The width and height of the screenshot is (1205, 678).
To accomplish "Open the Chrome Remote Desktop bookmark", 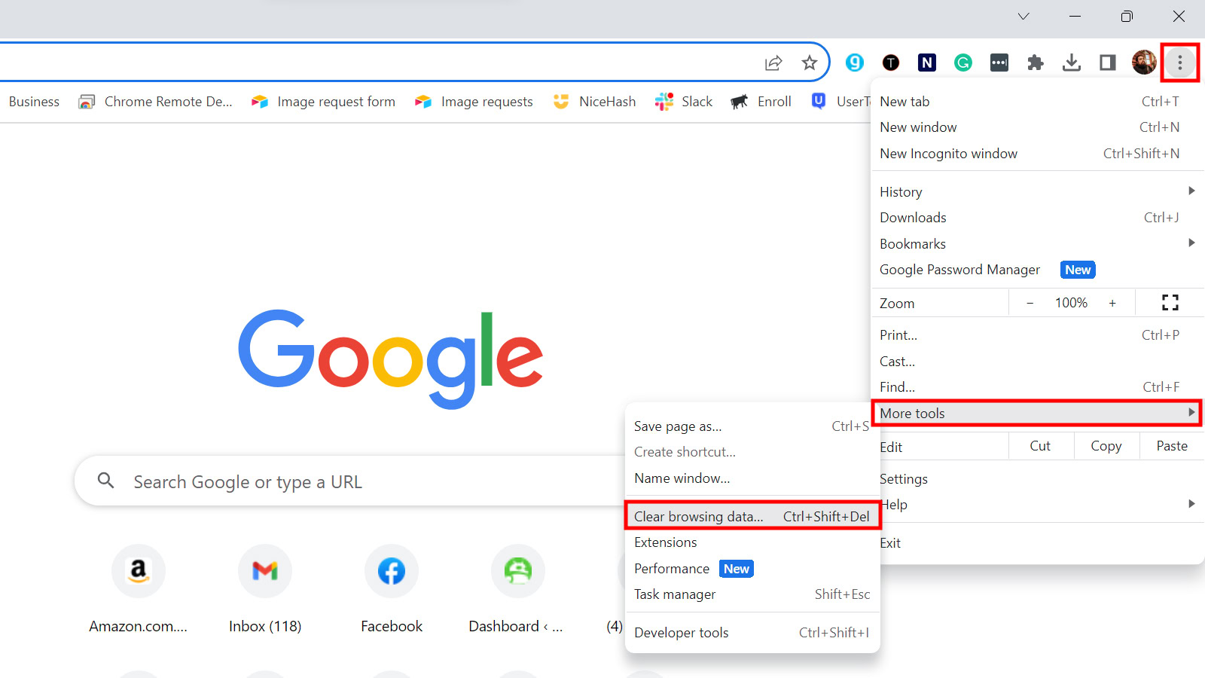I will pyautogui.click(x=155, y=102).
